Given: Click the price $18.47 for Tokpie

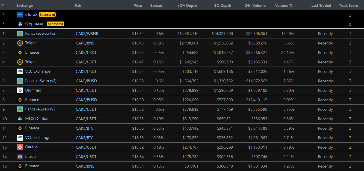Looking at the screenshot, I should point(138,62).
